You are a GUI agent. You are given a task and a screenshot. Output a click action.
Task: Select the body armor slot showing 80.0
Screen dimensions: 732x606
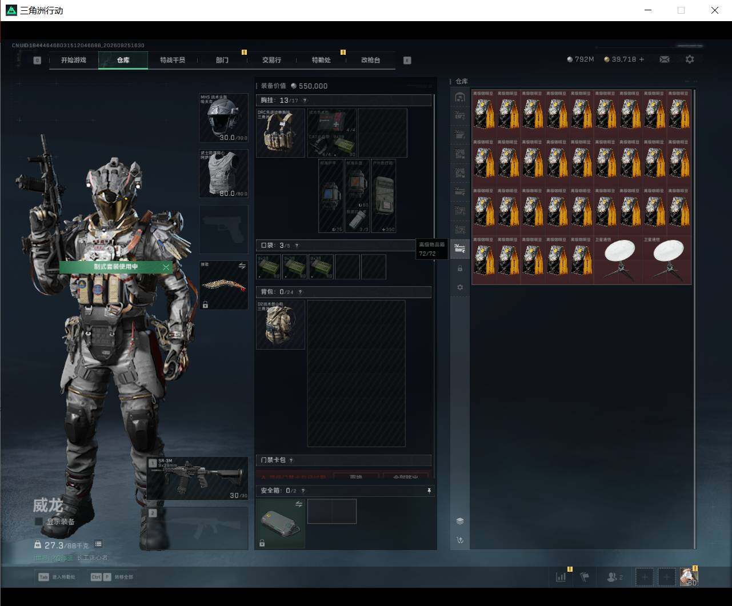tap(223, 174)
